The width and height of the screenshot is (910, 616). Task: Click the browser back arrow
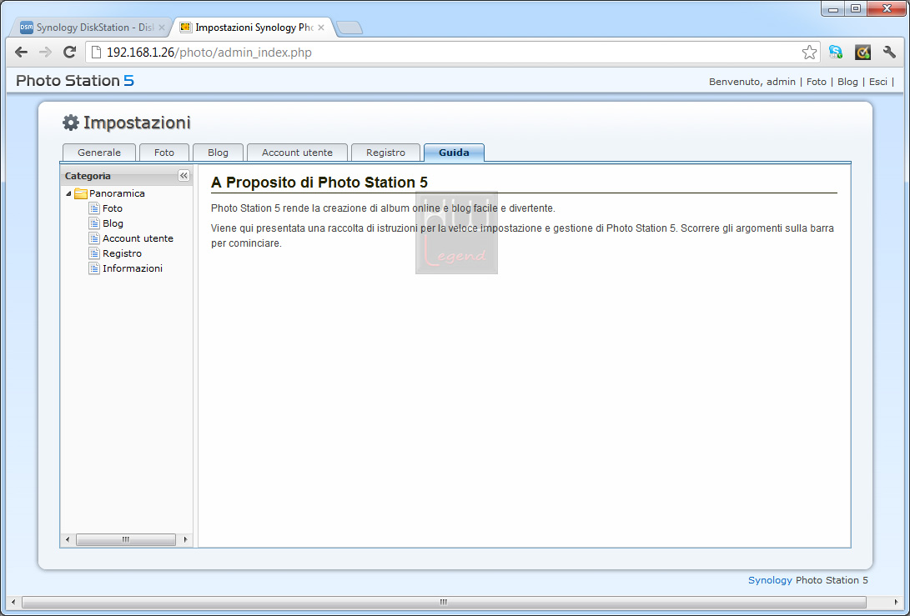click(22, 53)
